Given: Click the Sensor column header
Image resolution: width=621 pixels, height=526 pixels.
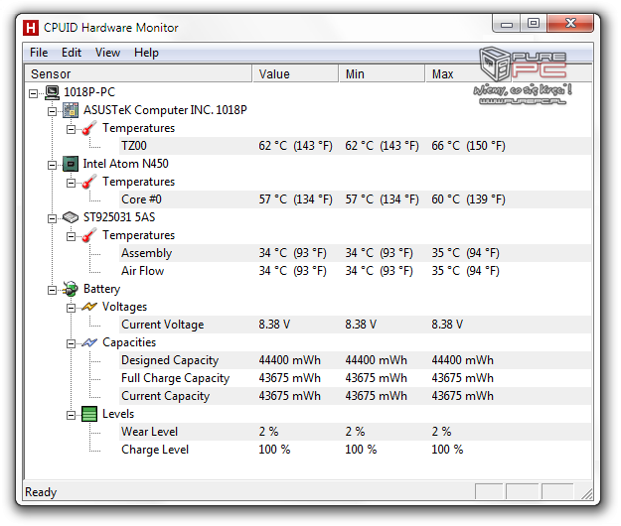Looking at the screenshot, I should point(138,74).
